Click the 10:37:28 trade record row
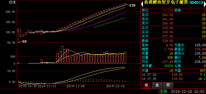Viewport: 206px width, 94px height. point(173,75)
